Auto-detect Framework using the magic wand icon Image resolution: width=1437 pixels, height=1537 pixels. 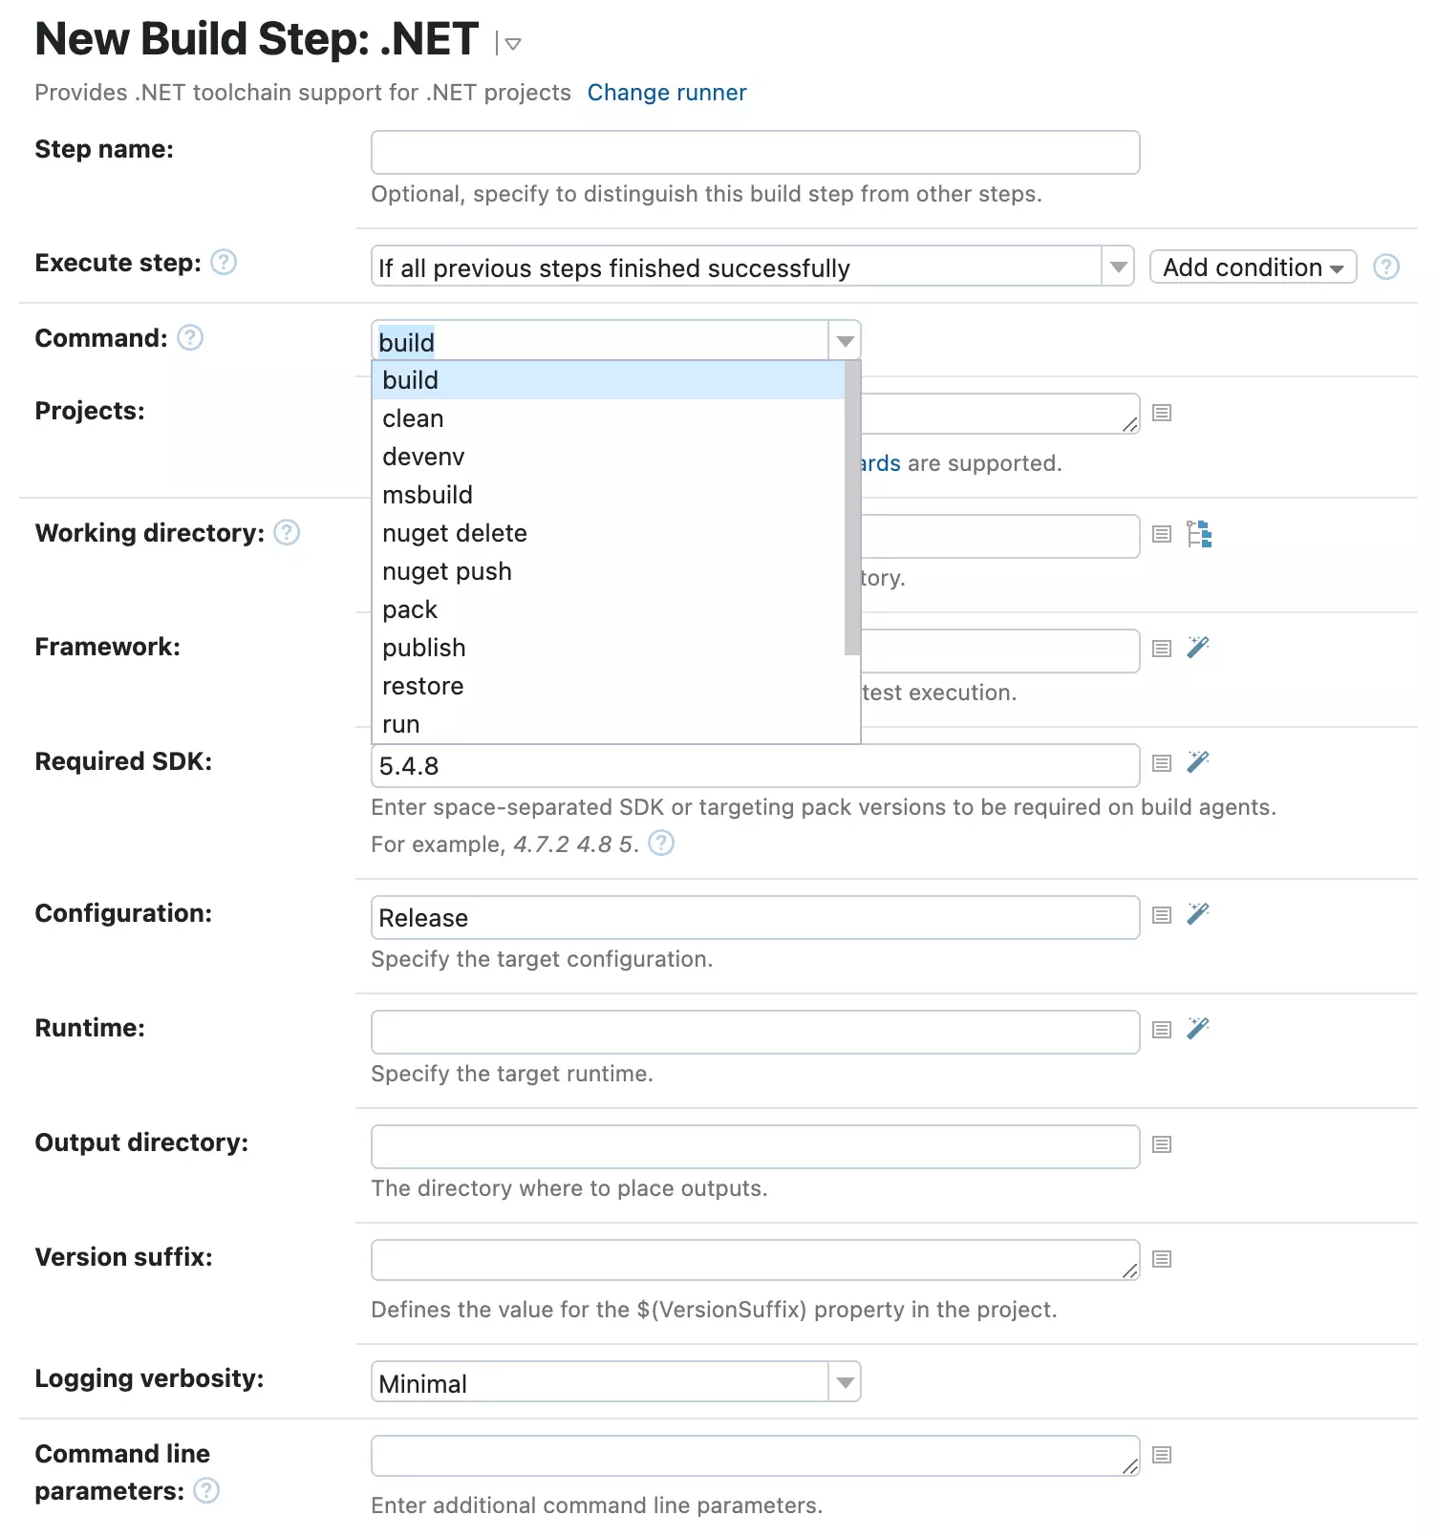click(1198, 648)
